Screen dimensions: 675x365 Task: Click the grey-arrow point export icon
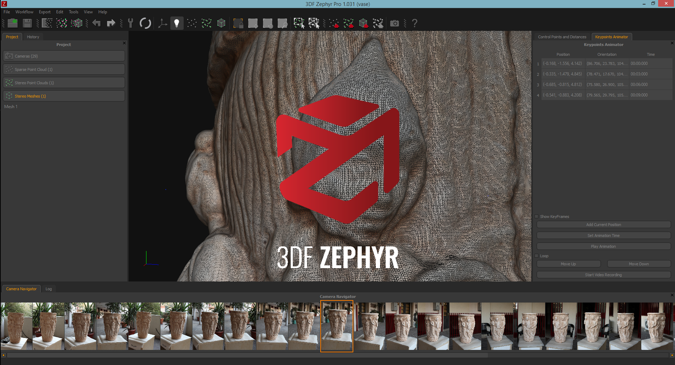click(x=378, y=23)
